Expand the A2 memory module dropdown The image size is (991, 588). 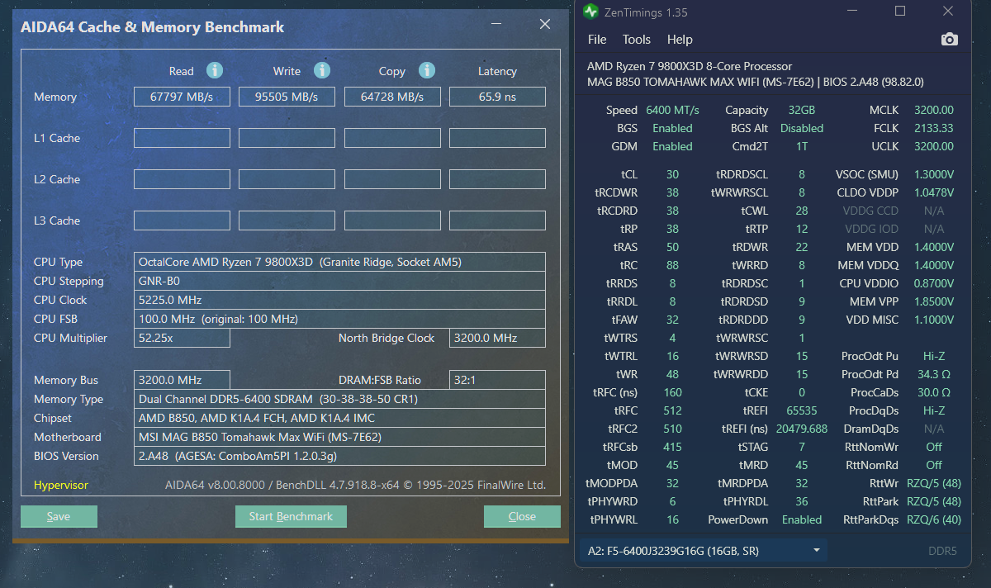click(x=704, y=550)
